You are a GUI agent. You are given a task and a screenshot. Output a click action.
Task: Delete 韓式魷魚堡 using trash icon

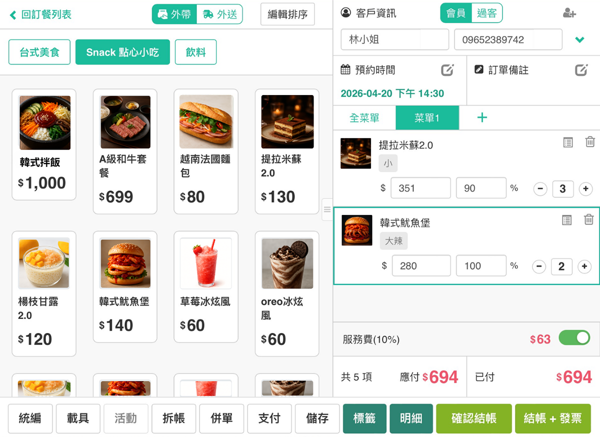click(x=589, y=219)
